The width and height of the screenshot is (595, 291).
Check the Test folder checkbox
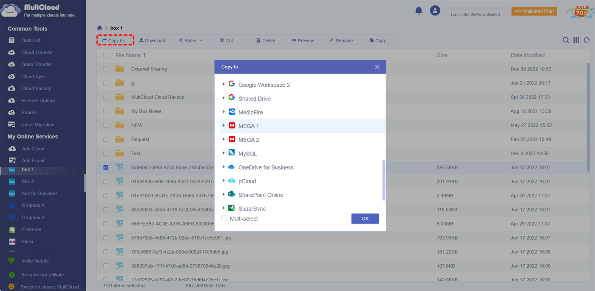[106, 153]
